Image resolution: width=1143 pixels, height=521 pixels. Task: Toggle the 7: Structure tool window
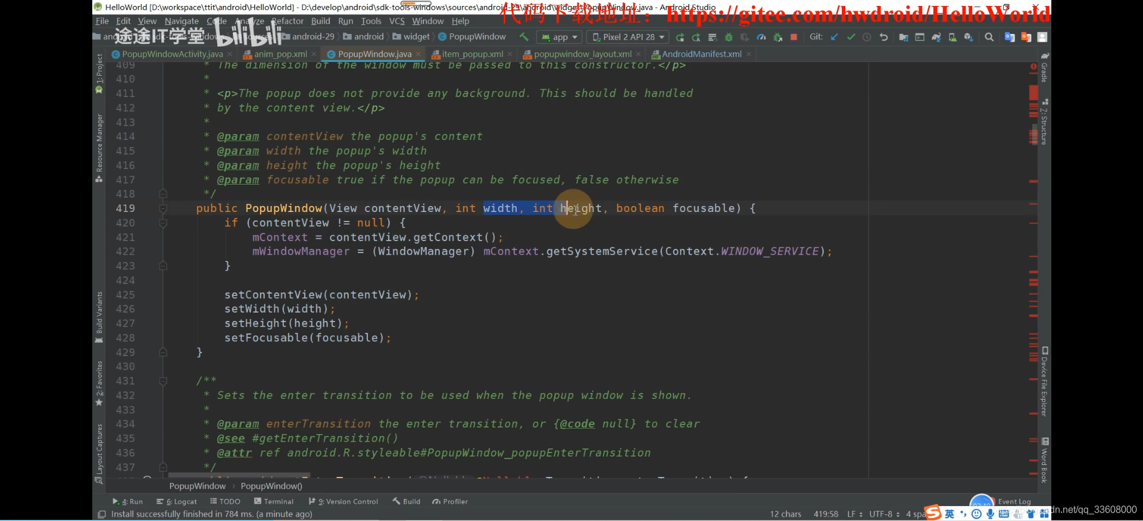(1044, 121)
